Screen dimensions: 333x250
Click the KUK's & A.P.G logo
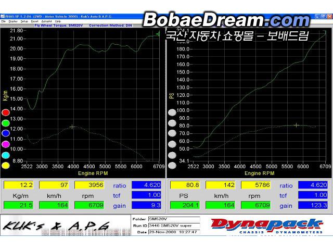coord(56,226)
